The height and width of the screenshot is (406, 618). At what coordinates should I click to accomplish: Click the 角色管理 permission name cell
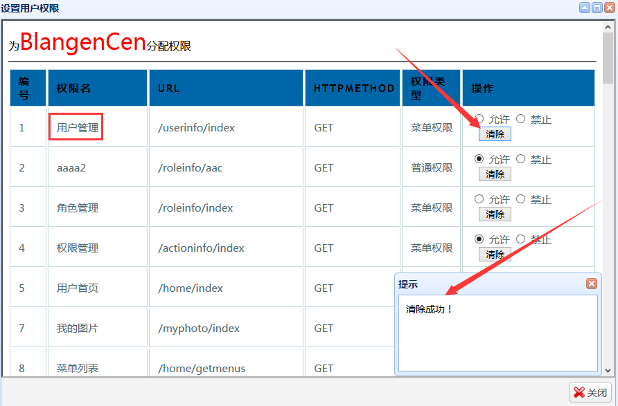pyautogui.click(x=98, y=207)
